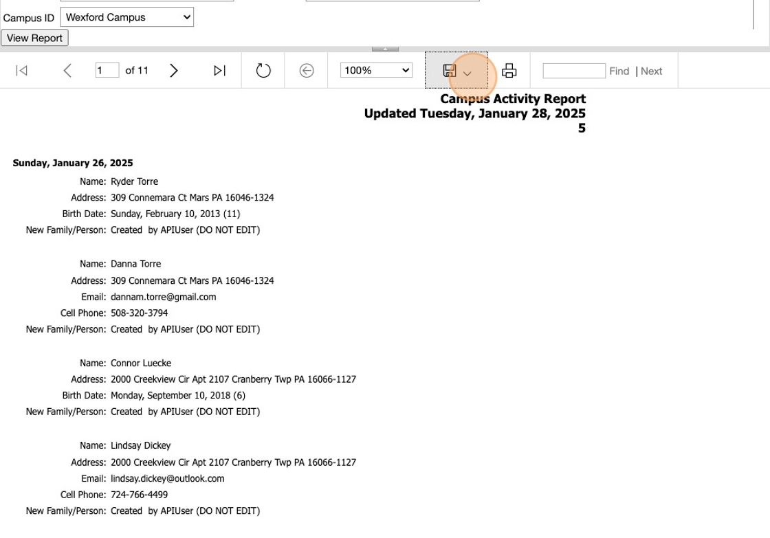Select birth date Monday, September 10, 2018
Screen dimensions: 770x538
click(x=178, y=396)
